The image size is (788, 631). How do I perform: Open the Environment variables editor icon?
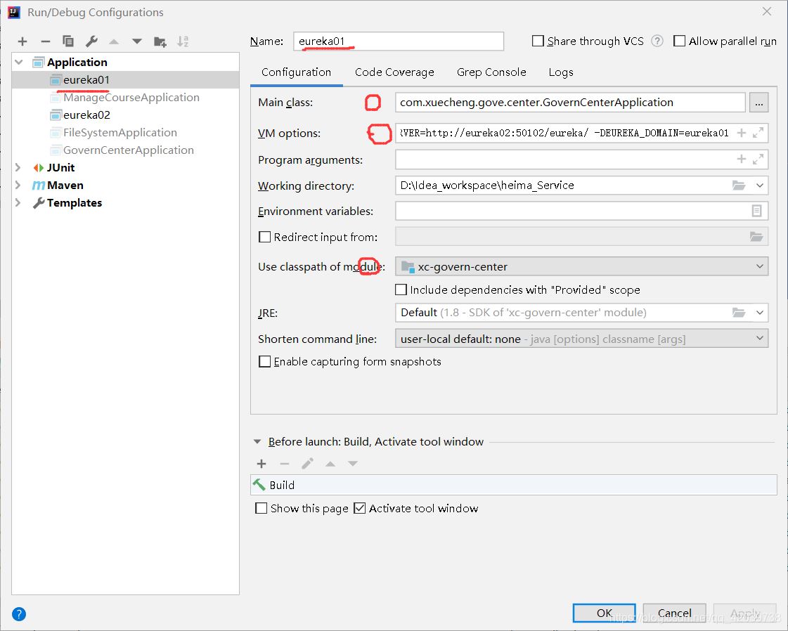[x=756, y=211]
